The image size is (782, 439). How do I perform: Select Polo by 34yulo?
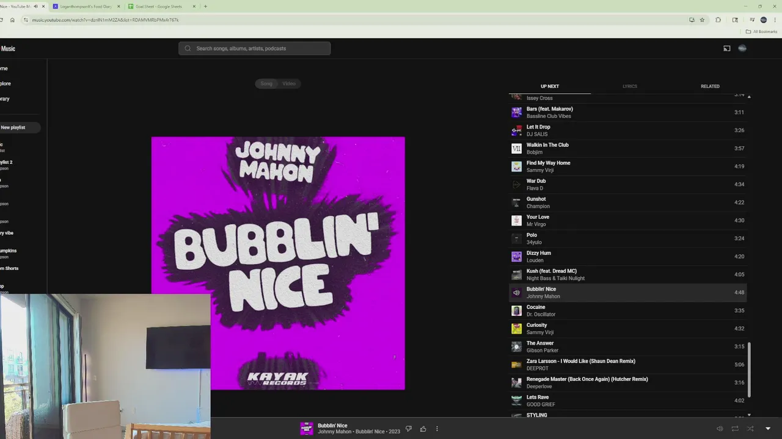pyautogui.click(x=627, y=238)
